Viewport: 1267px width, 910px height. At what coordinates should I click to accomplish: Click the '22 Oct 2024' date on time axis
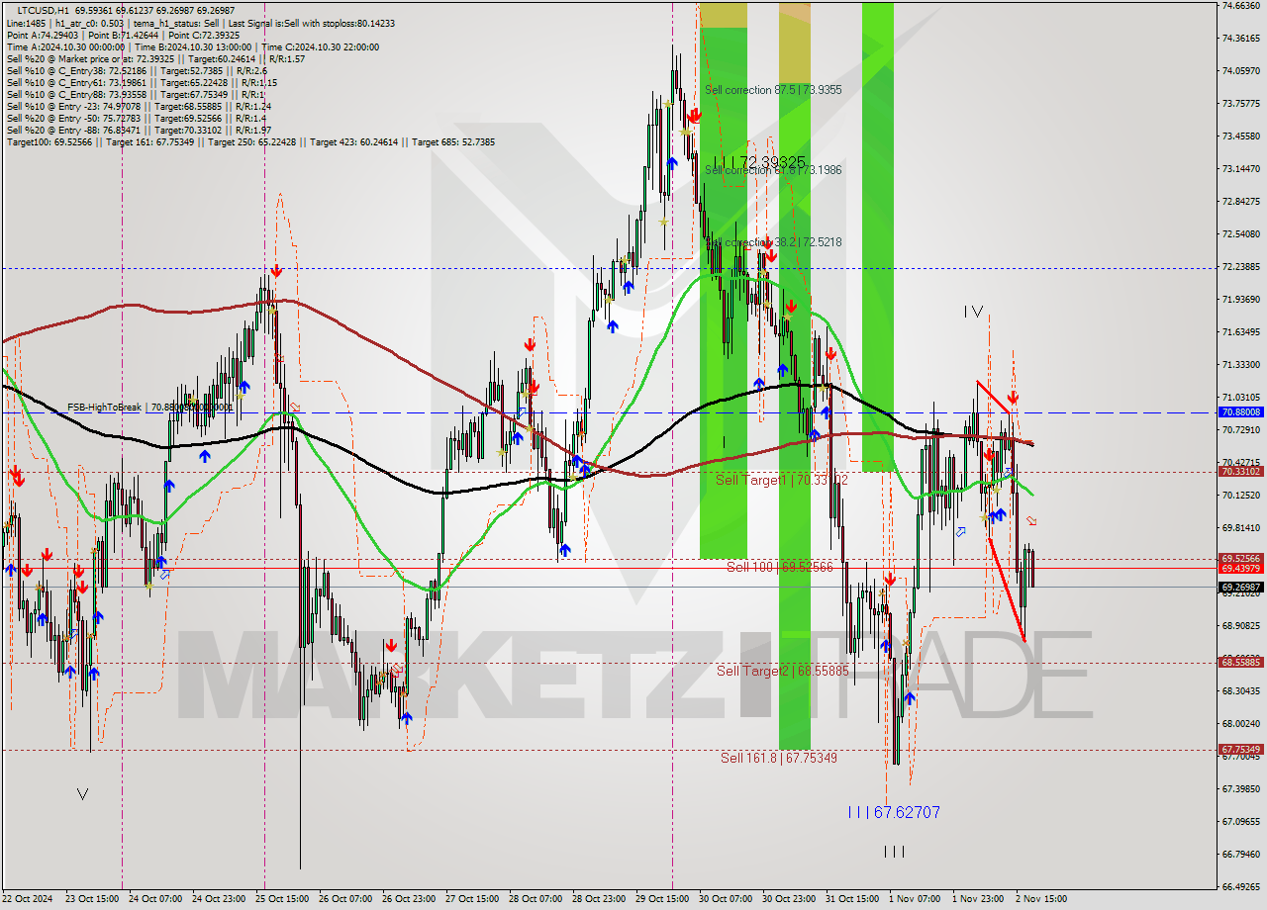(27, 899)
